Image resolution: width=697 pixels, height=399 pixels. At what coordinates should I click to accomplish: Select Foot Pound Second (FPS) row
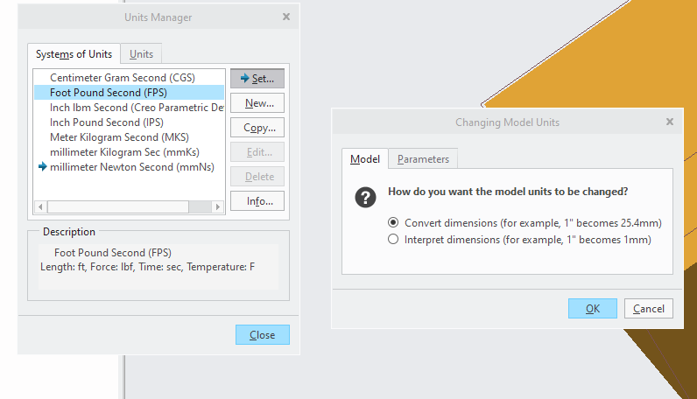pos(129,93)
